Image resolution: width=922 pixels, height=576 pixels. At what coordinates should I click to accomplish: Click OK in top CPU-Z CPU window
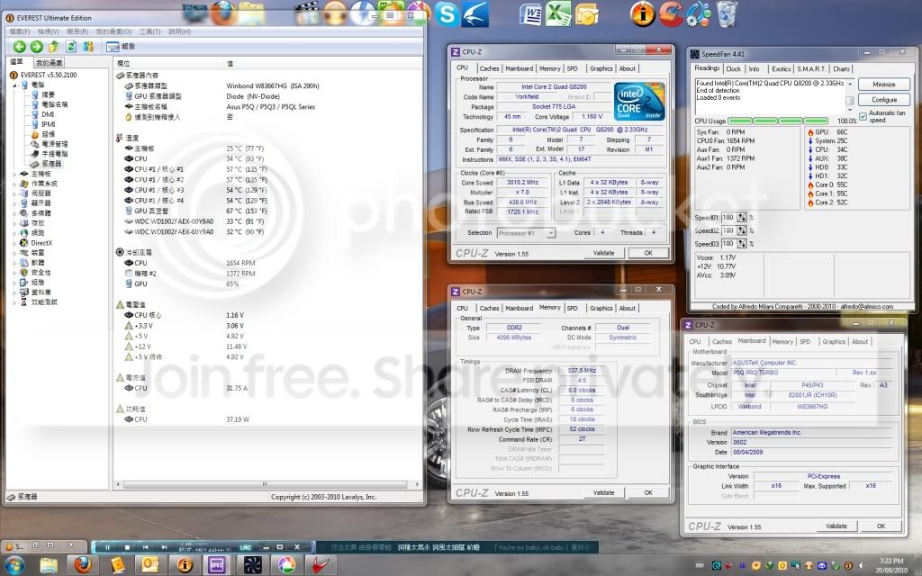pyautogui.click(x=648, y=253)
